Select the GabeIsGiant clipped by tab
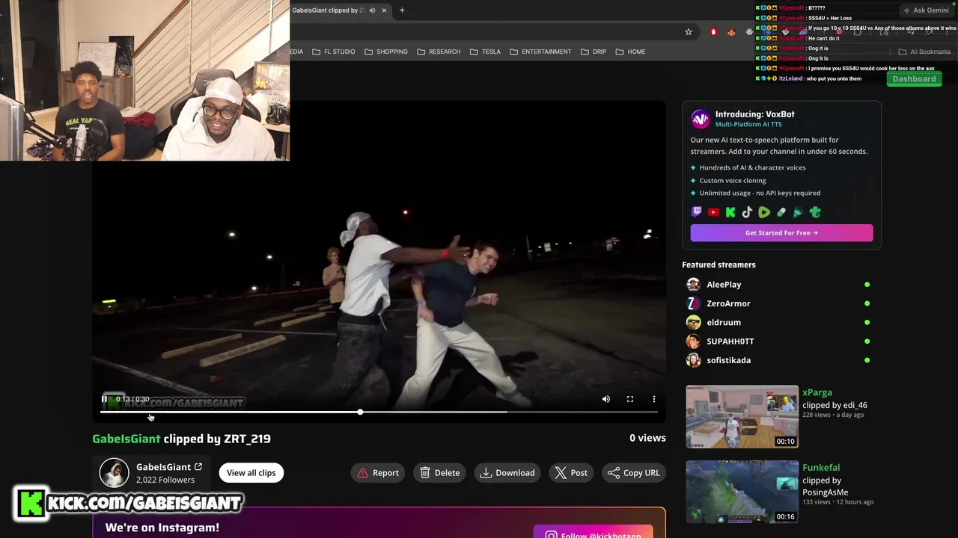958x538 pixels. (328, 10)
